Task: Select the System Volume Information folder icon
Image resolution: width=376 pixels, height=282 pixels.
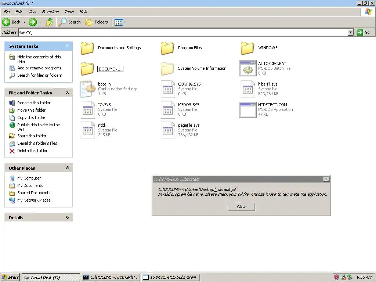Action: 167,69
